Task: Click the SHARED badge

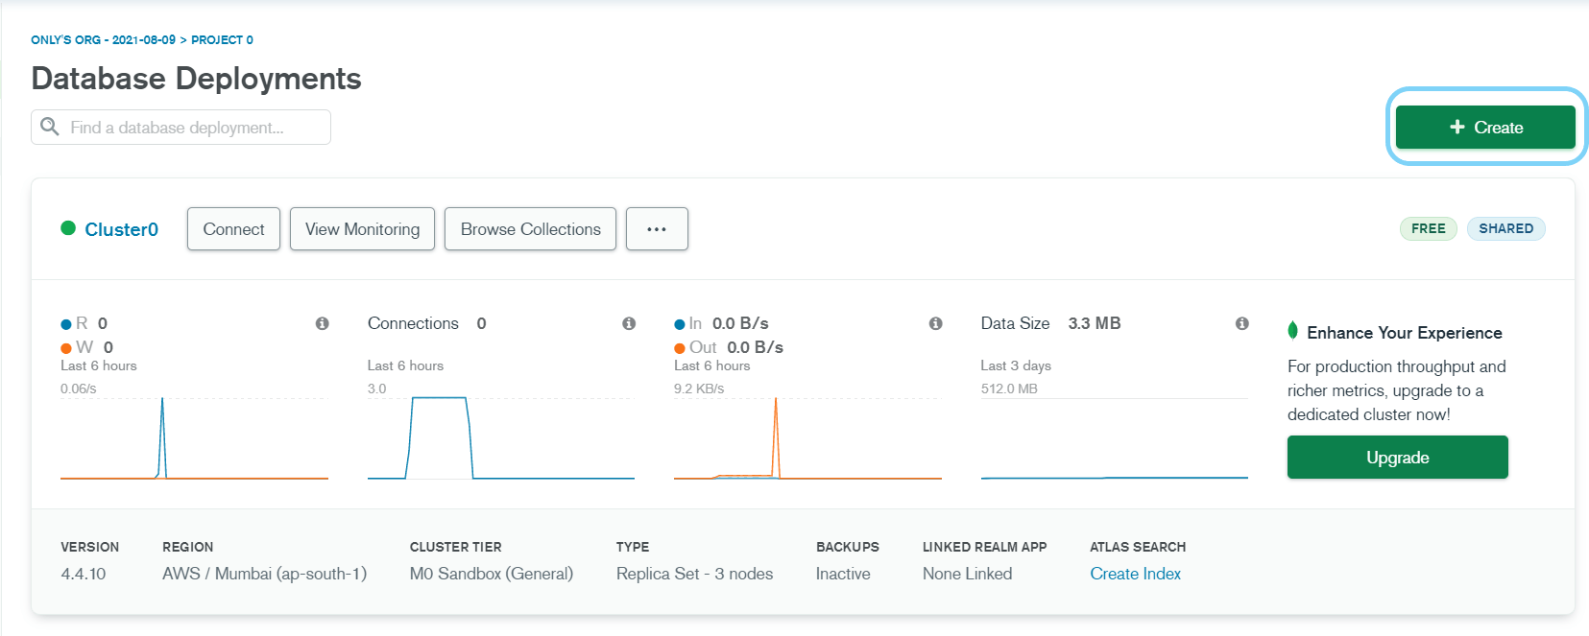Action: click(1505, 229)
